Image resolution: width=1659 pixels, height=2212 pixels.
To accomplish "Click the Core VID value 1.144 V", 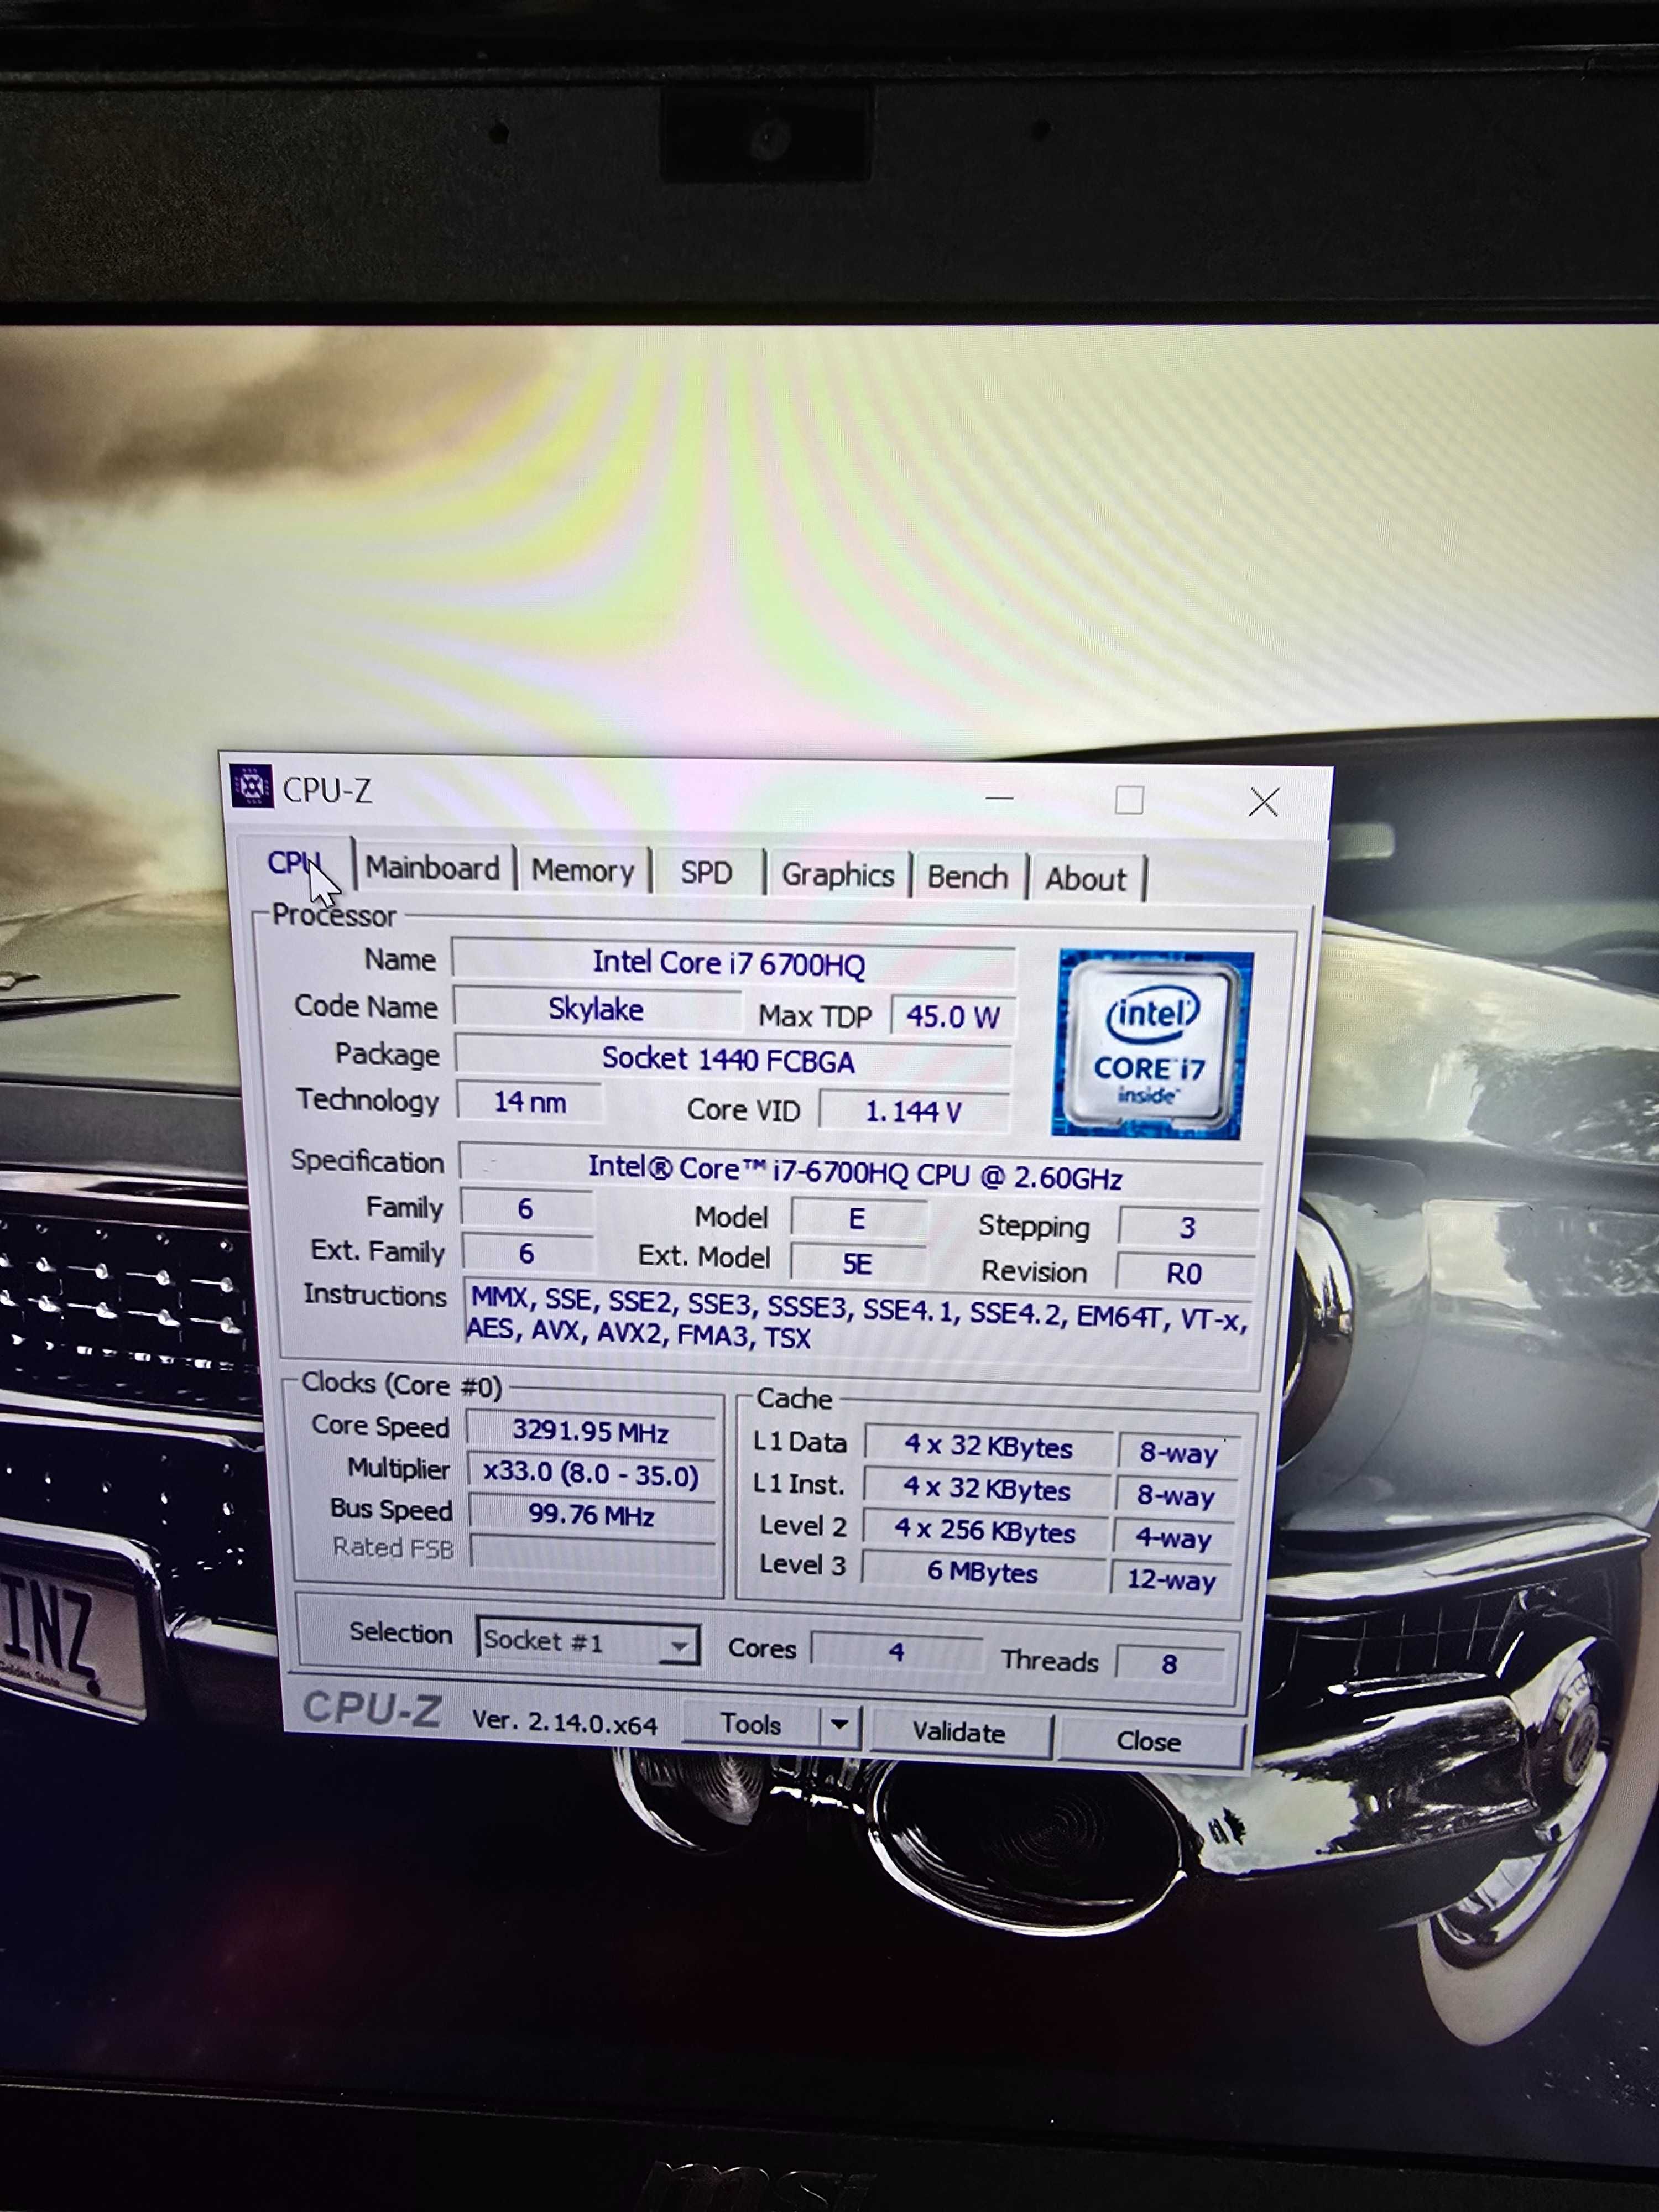I will pos(913,1111).
